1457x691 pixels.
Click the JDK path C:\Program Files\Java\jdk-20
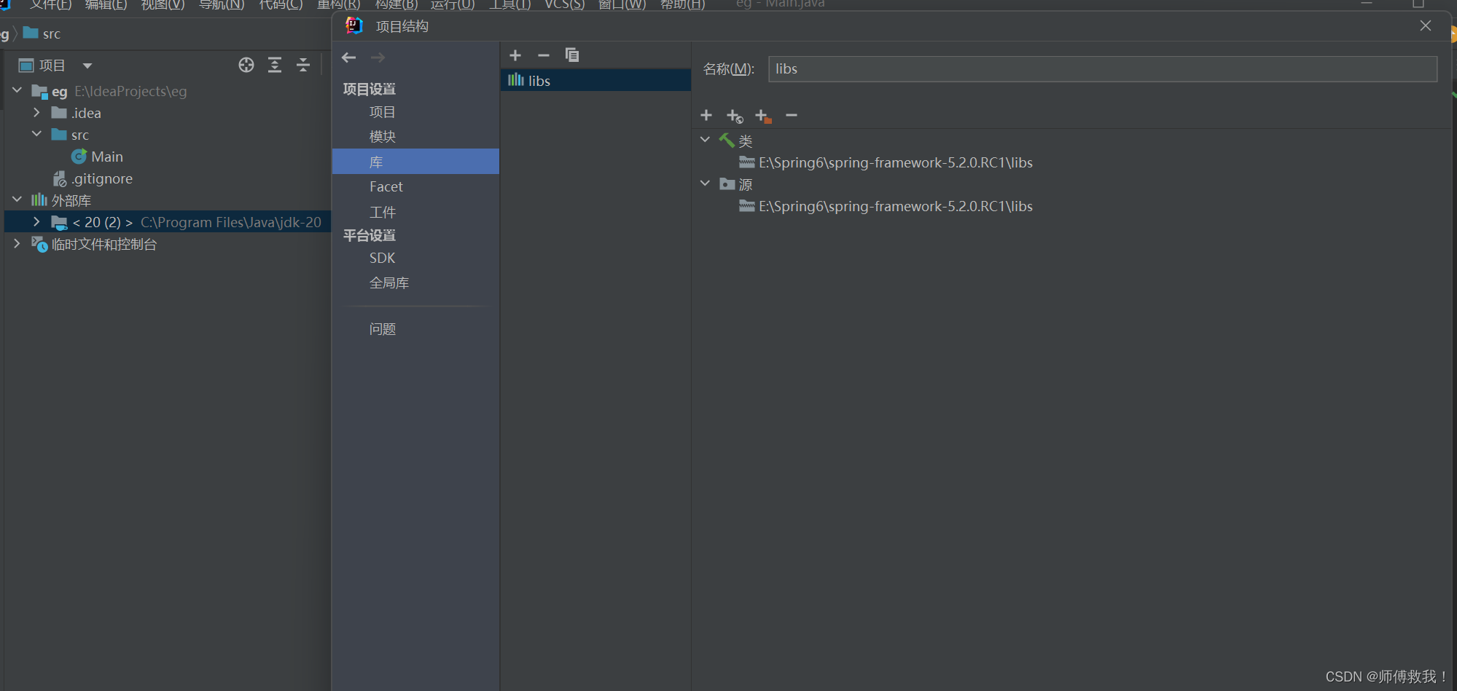[231, 222]
